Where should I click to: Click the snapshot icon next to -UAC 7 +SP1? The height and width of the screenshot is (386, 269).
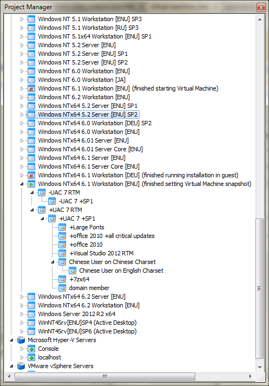tap(52, 201)
